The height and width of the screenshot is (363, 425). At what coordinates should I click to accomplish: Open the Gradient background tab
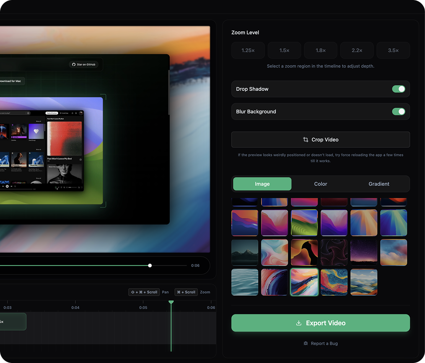coord(379,184)
